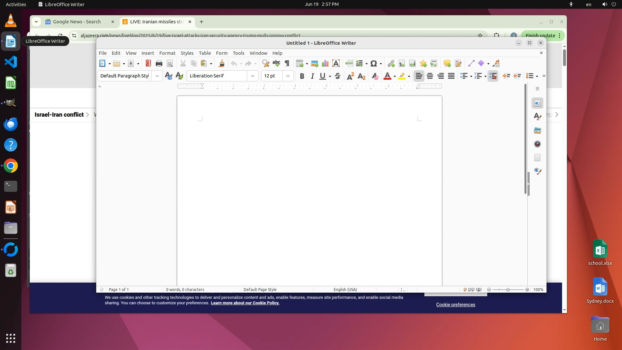Click the Insert Chart icon
This screenshot has width=622, height=350.
point(325,64)
